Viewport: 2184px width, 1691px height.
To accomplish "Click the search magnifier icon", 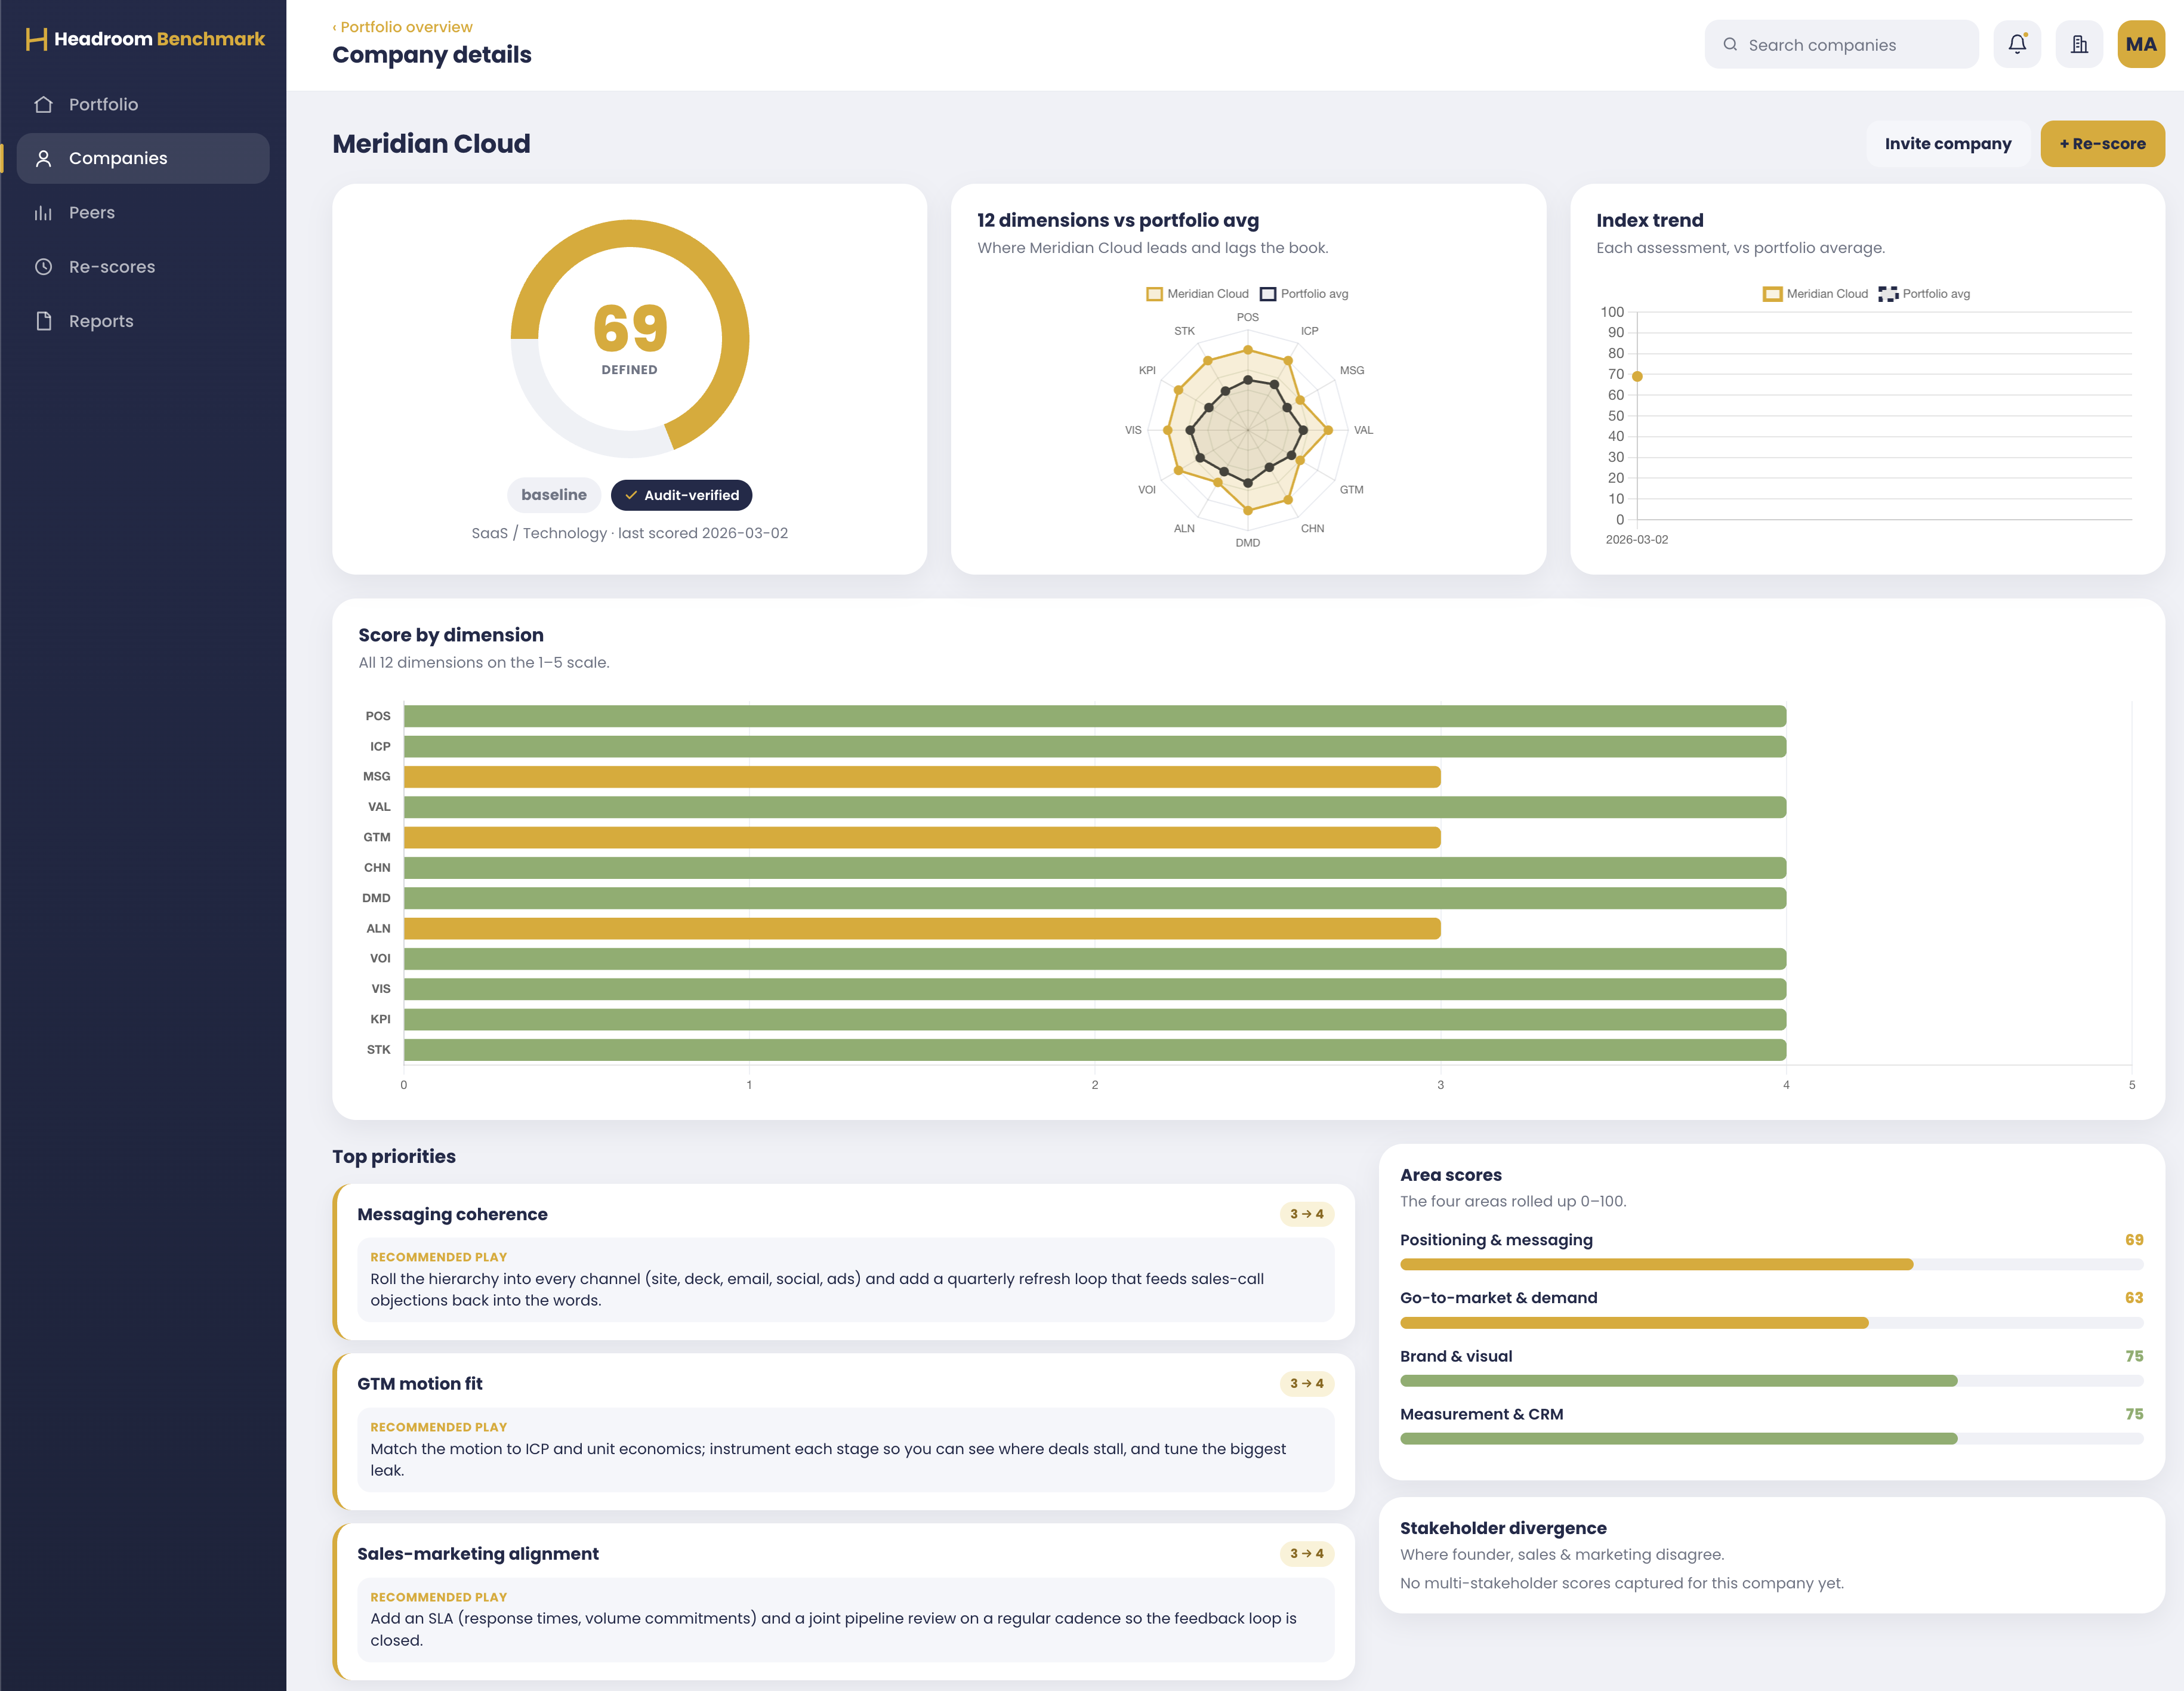I will pos(1730,44).
